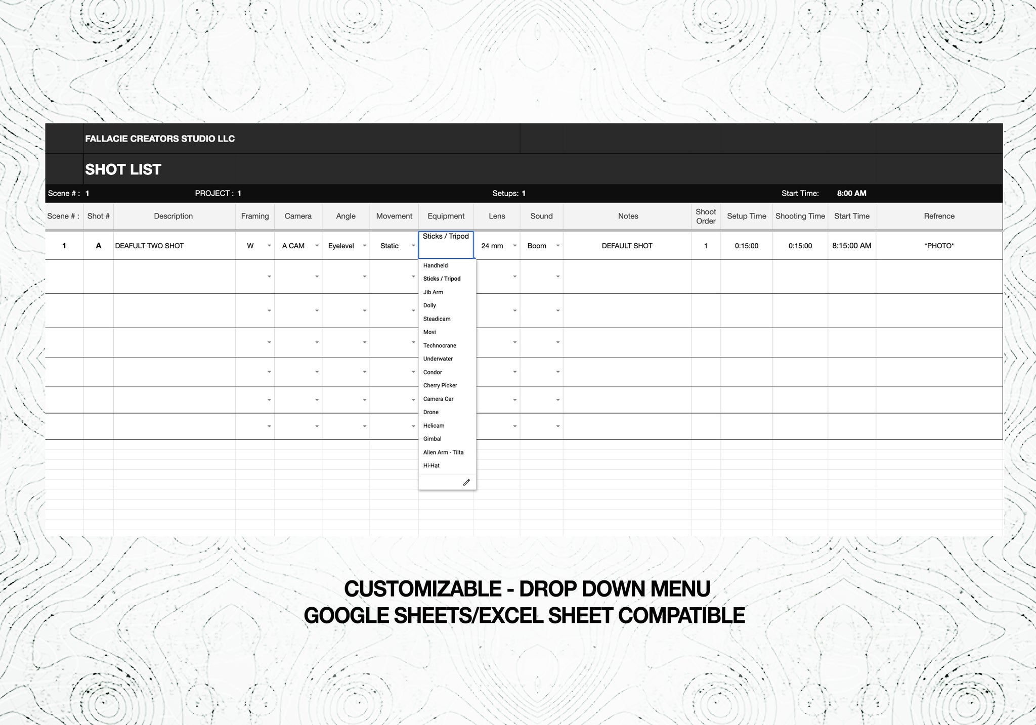Click the Equipment column header
The height and width of the screenshot is (725, 1036).
point(446,216)
